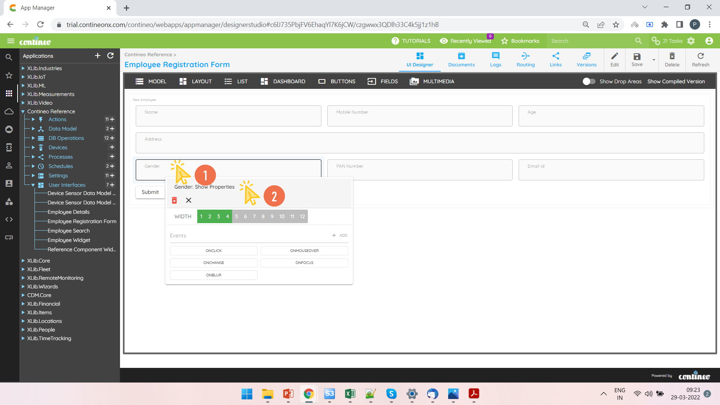Toggle Show Drop Areas switch

589,81
